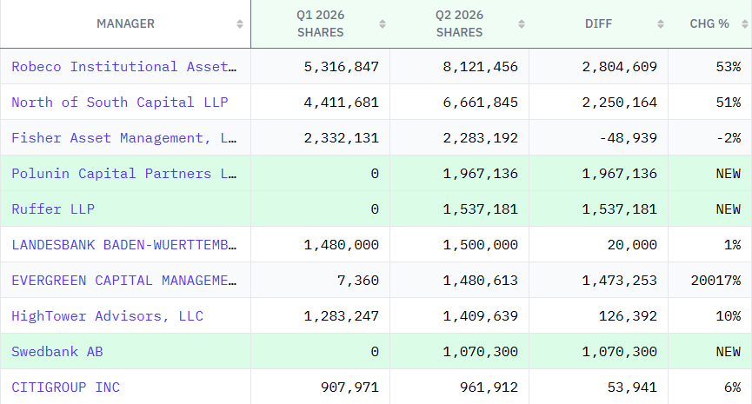Open HighTower Advisors, LLC link

(108, 316)
